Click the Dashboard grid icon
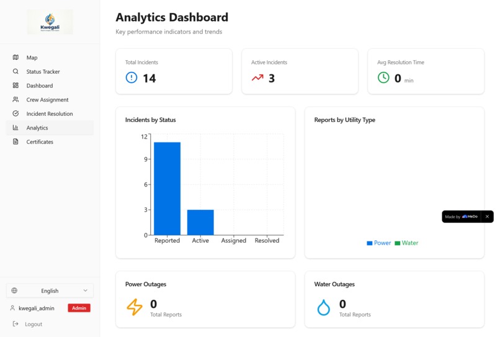The height and width of the screenshot is (337, 500). (x=16, y=85)
